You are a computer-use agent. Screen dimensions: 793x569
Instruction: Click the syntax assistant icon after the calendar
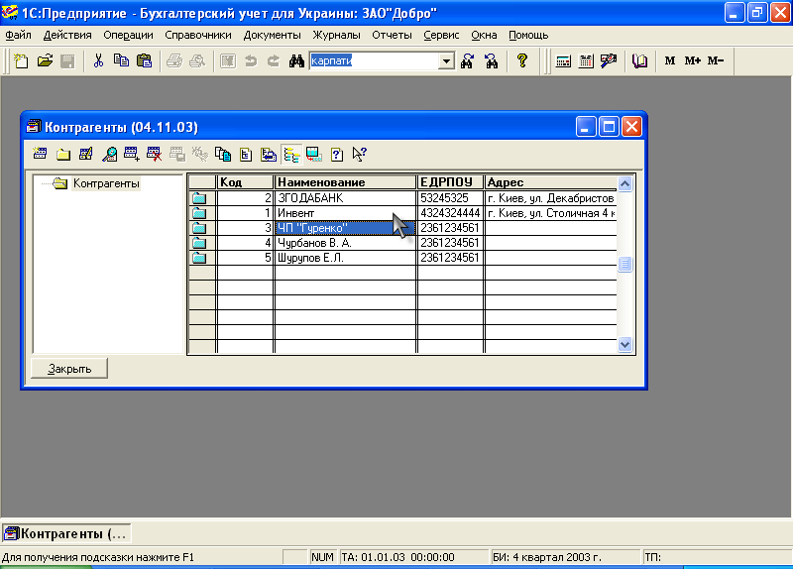(x=609, y=61)
